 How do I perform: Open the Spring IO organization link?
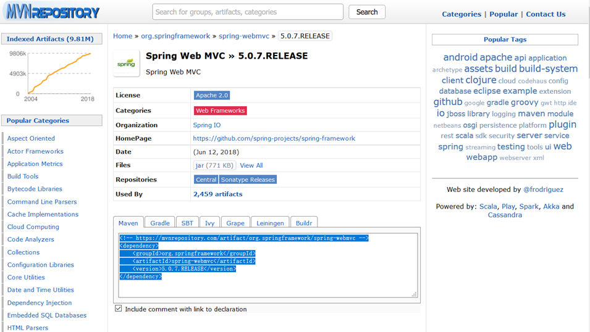pyautogui.click(x=207, y=125)
